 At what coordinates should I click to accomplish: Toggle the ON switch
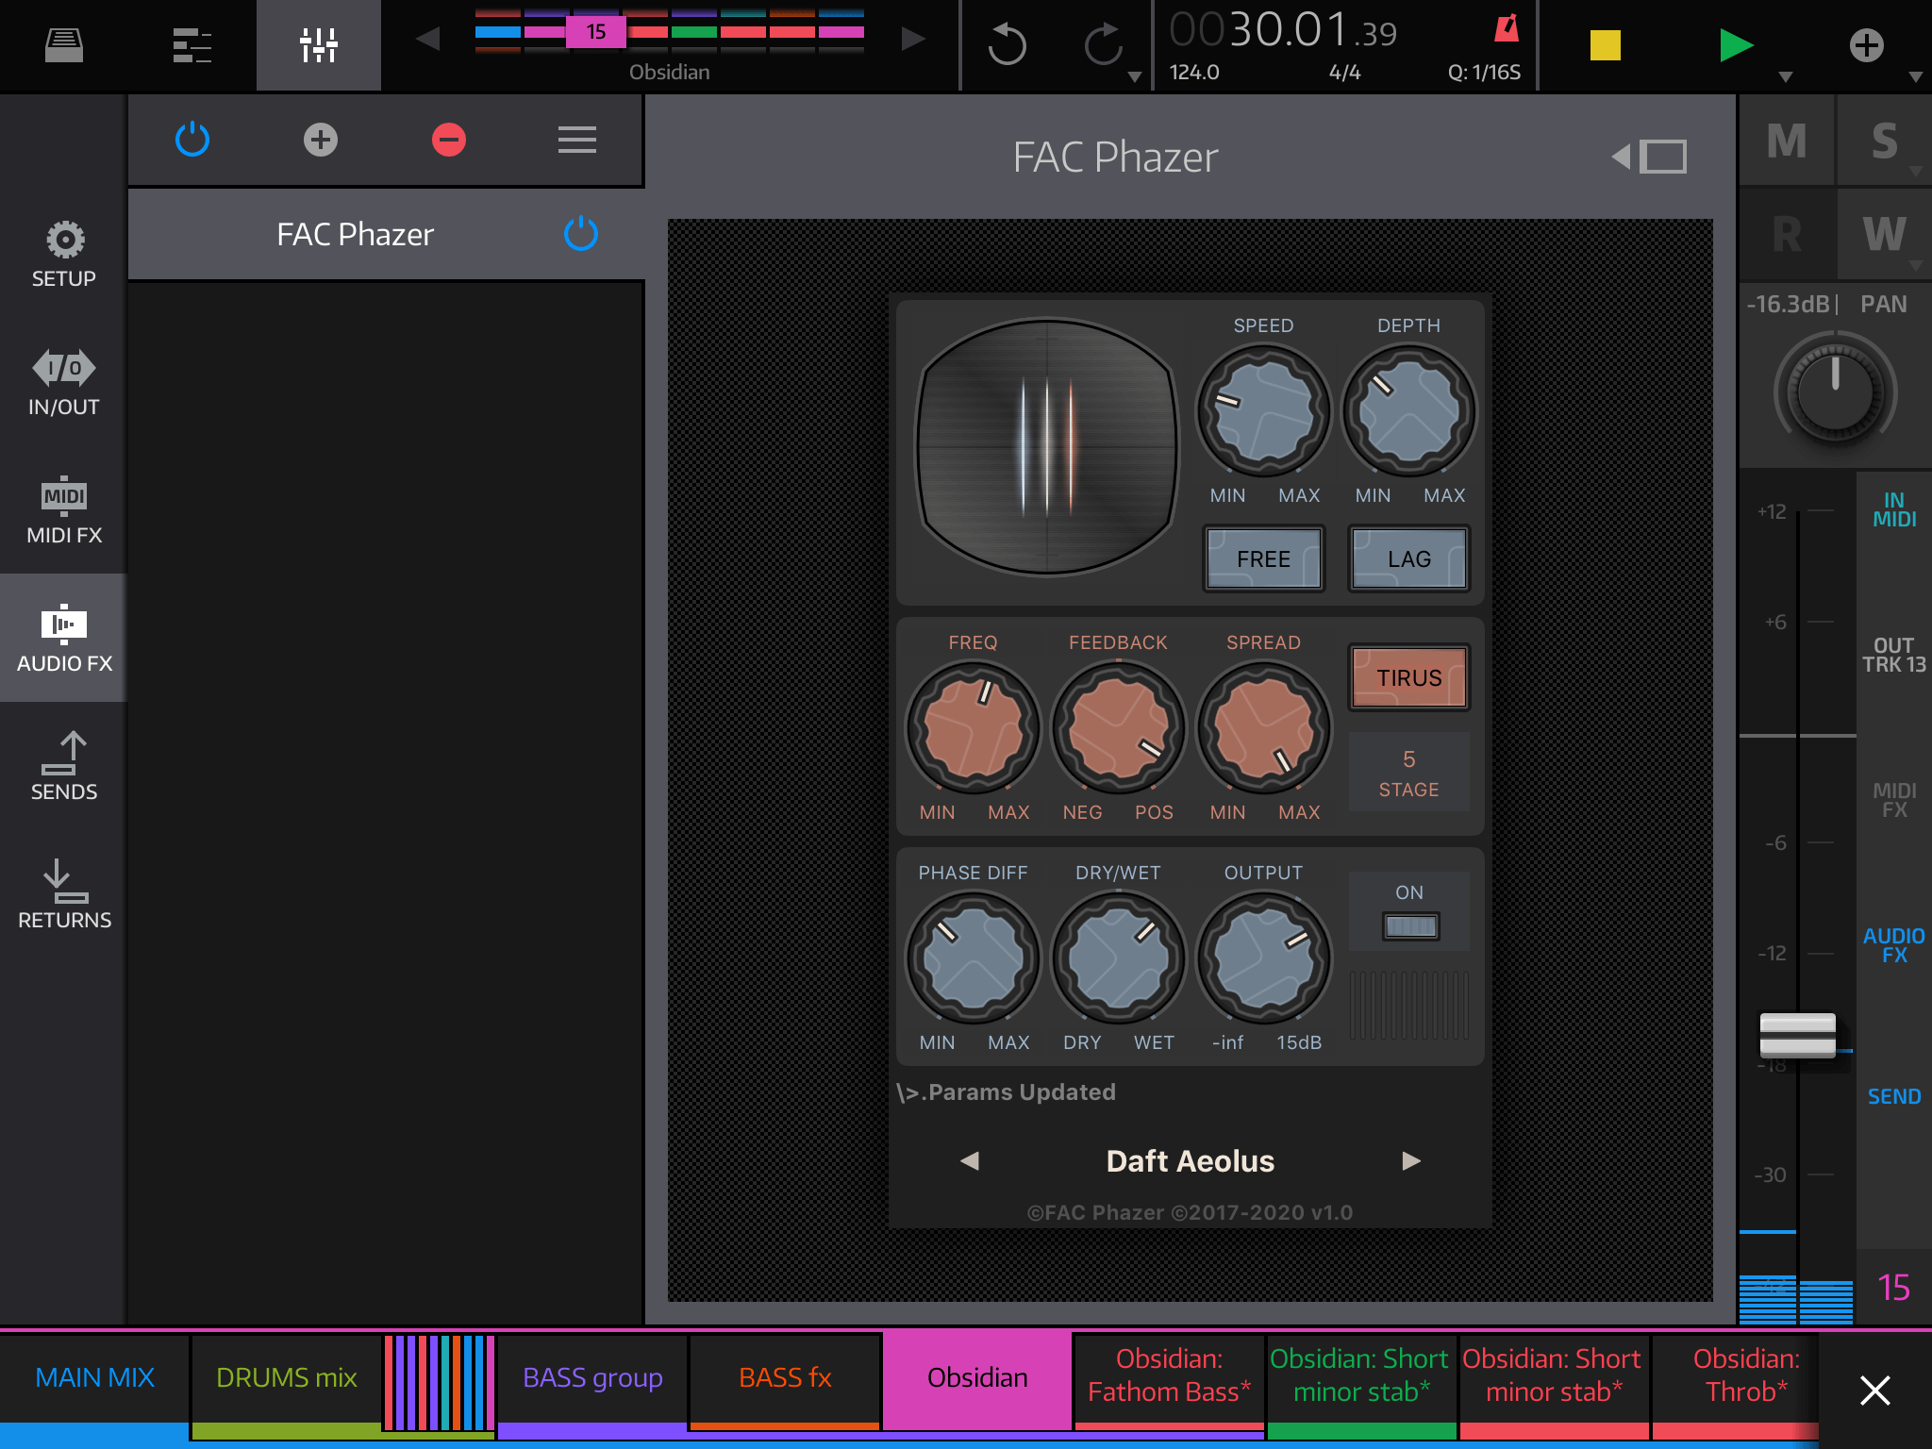(x=1410, y=926)
